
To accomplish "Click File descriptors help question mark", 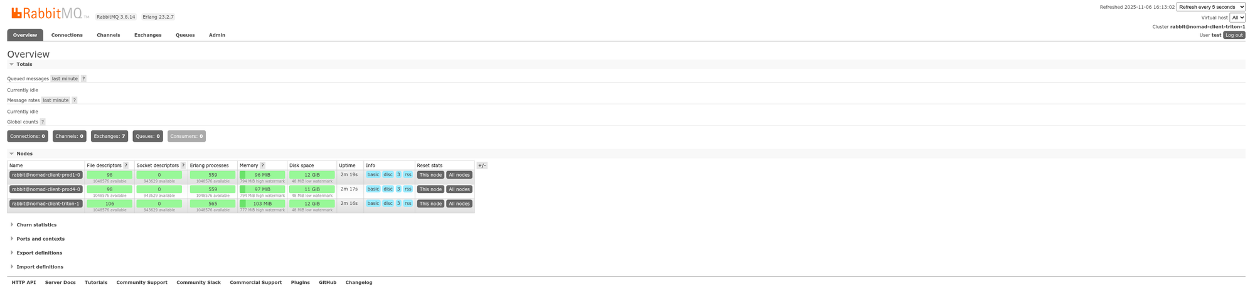I will click(126, 166).
